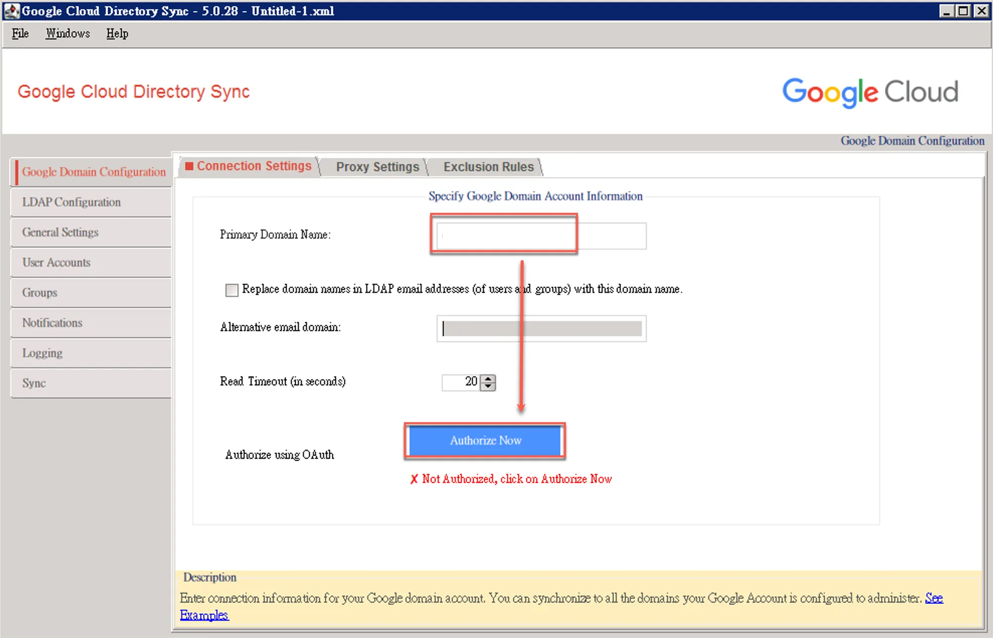Viewport: 993px width, 638px height.
Task: Click the 'Read Timeout (in seconds)' label
Action: tap(283, 381)
